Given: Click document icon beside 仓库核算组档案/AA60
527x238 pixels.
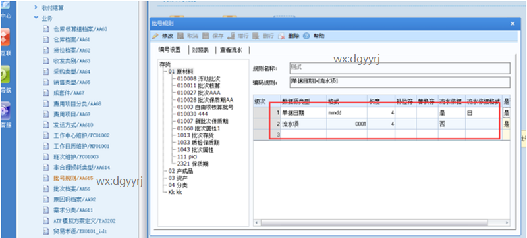Looking at the screenshot, I should click(x=46, y=29).
